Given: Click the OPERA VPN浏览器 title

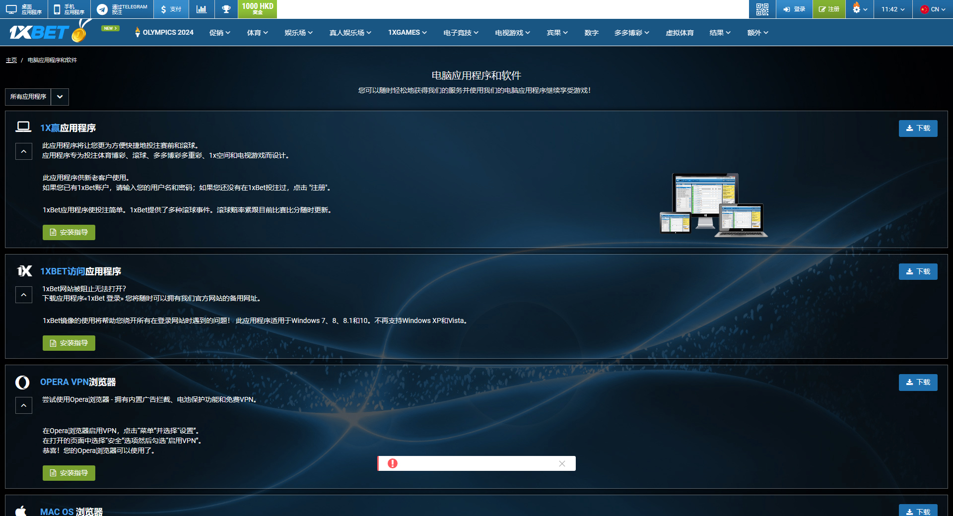Looking at the screenshot, I should (x=78, y=382).
